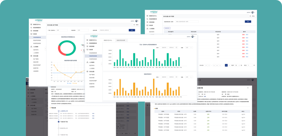Click the search input field in the top-right window
This screenshot has width=282, height=136.
point(187,22)
